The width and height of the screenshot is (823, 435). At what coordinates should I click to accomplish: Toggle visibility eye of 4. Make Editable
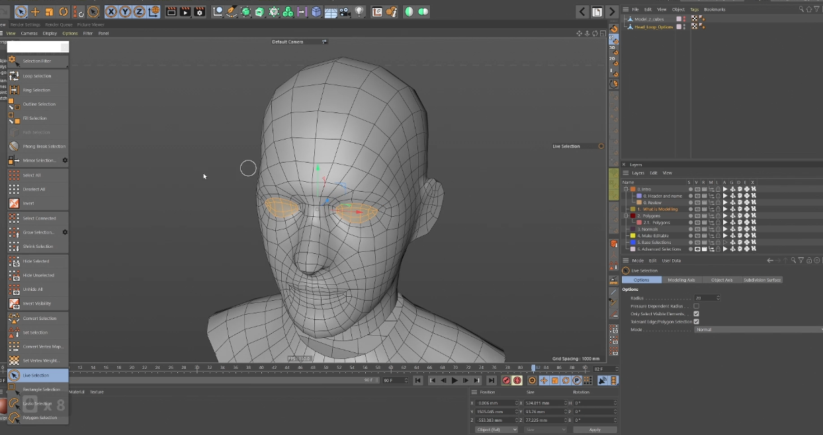697,236
